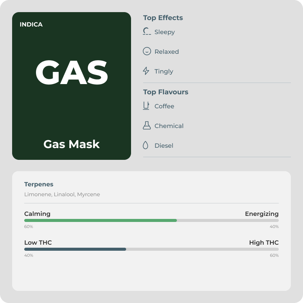This screenshot has width=303, height=303.
Task: Select the Coffee flavour label
Action: pos(164,106)
